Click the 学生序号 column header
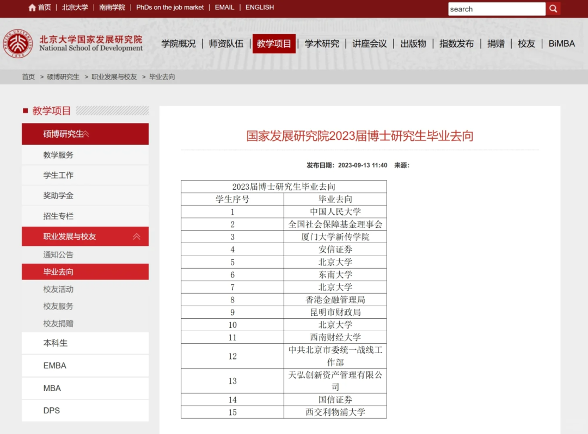Screen dimensions: 588x434 [x=232, y=199]
